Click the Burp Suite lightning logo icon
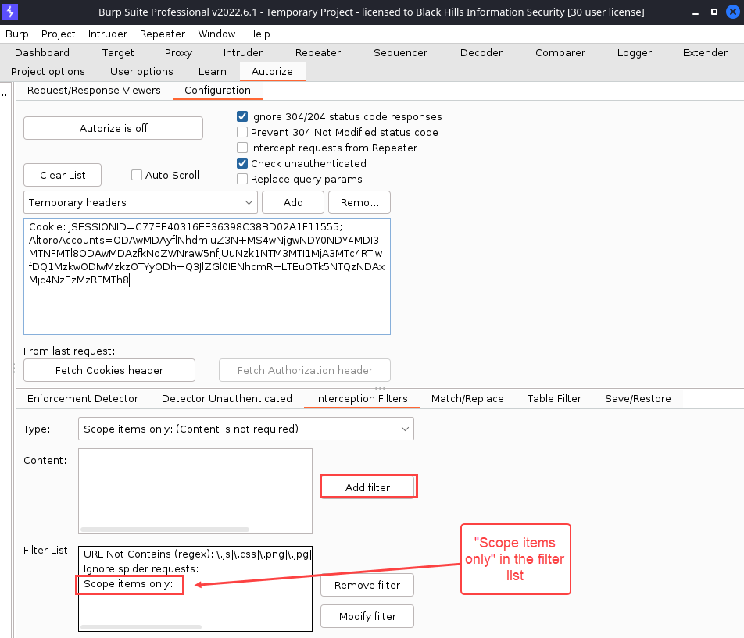Image resolution: width=744 pixels, height=638 pixels. 11,12
